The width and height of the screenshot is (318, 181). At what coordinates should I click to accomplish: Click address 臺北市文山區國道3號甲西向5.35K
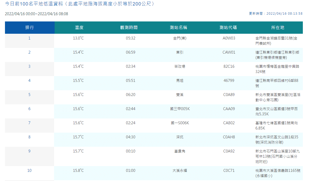pos(276,111)
